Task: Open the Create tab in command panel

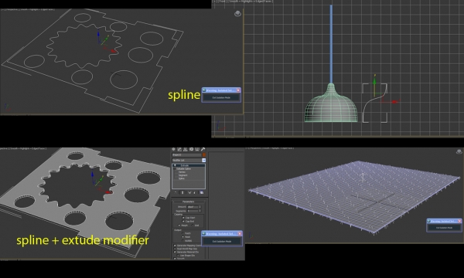Action: coord(174,149)
